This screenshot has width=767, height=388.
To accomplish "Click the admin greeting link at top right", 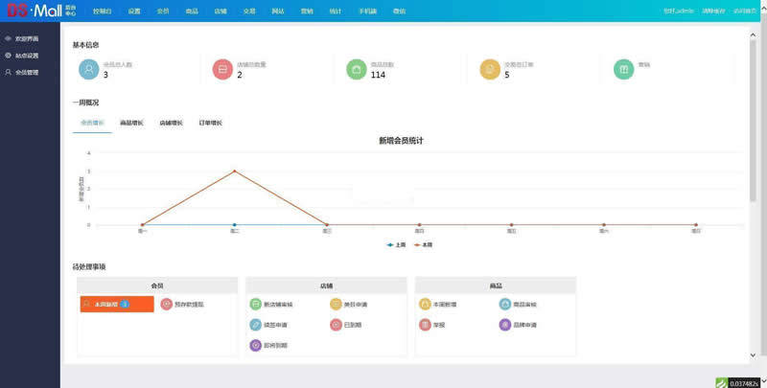I will [x=679, y=11].
